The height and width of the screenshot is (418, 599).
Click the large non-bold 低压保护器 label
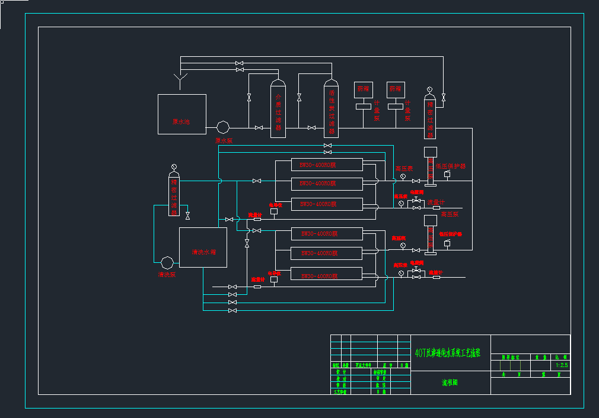point(450,166)
